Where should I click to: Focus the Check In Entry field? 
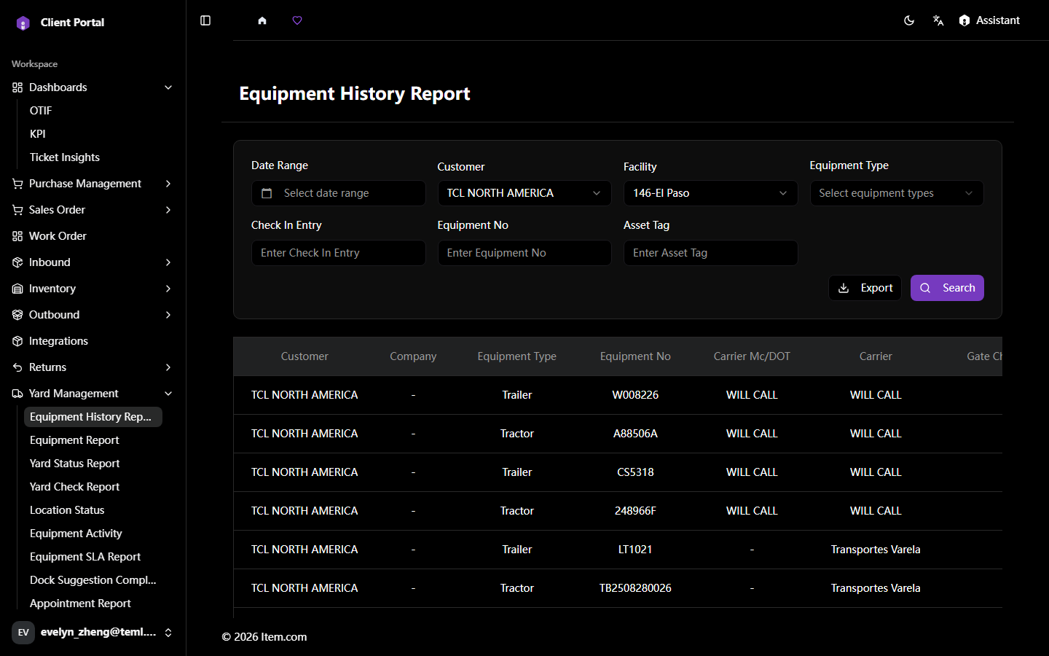339,253
